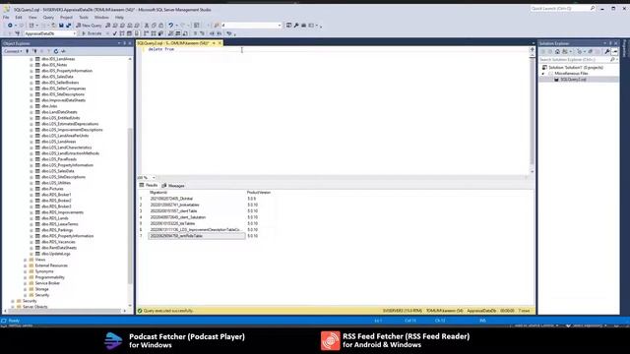Click the Quick Launch search magnifier icon
630x354 pixels.
pos(593,9)
